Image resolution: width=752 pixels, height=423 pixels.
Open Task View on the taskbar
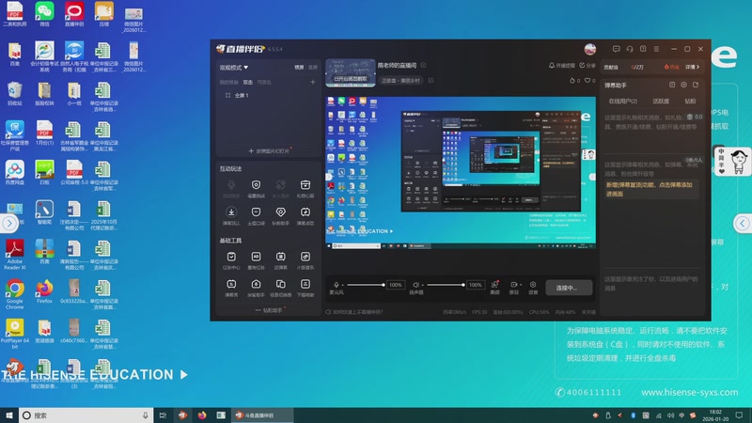coord(163,415)
